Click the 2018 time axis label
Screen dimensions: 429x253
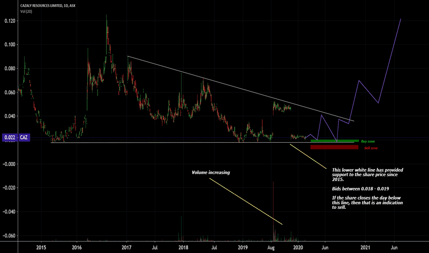point(183,247)
